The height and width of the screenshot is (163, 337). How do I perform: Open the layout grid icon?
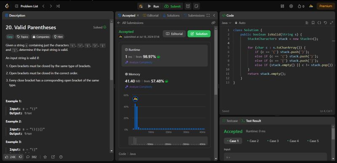pyautogui.click(x=282, y=6)
